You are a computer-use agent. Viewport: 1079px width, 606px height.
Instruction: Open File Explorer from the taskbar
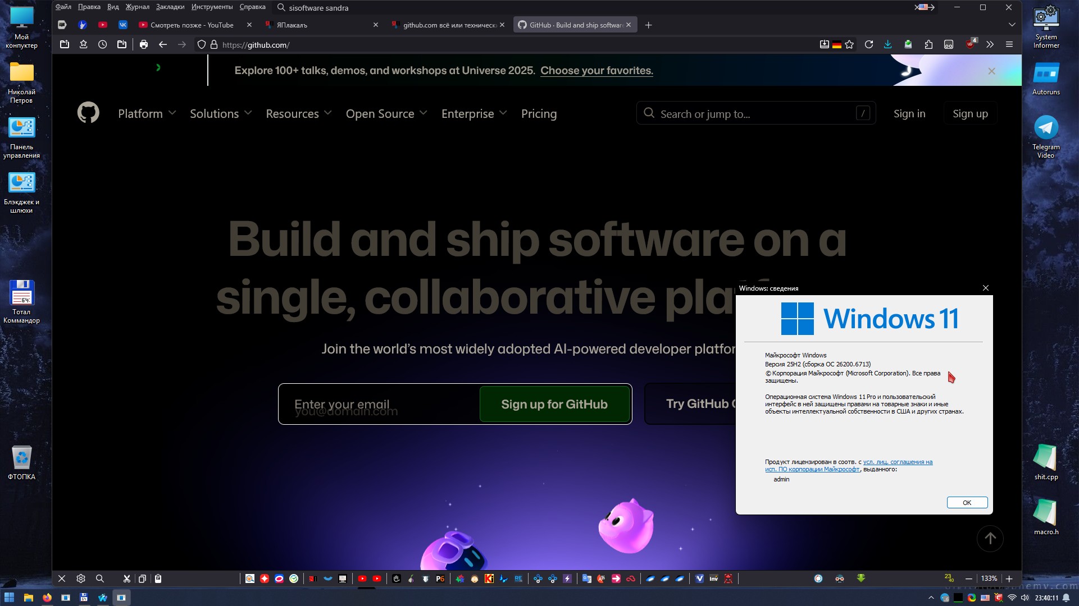pyautogui.click(x=28, y=598)
